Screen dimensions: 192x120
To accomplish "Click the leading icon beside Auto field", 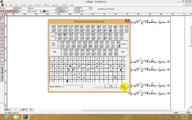I will coord(17,8).
